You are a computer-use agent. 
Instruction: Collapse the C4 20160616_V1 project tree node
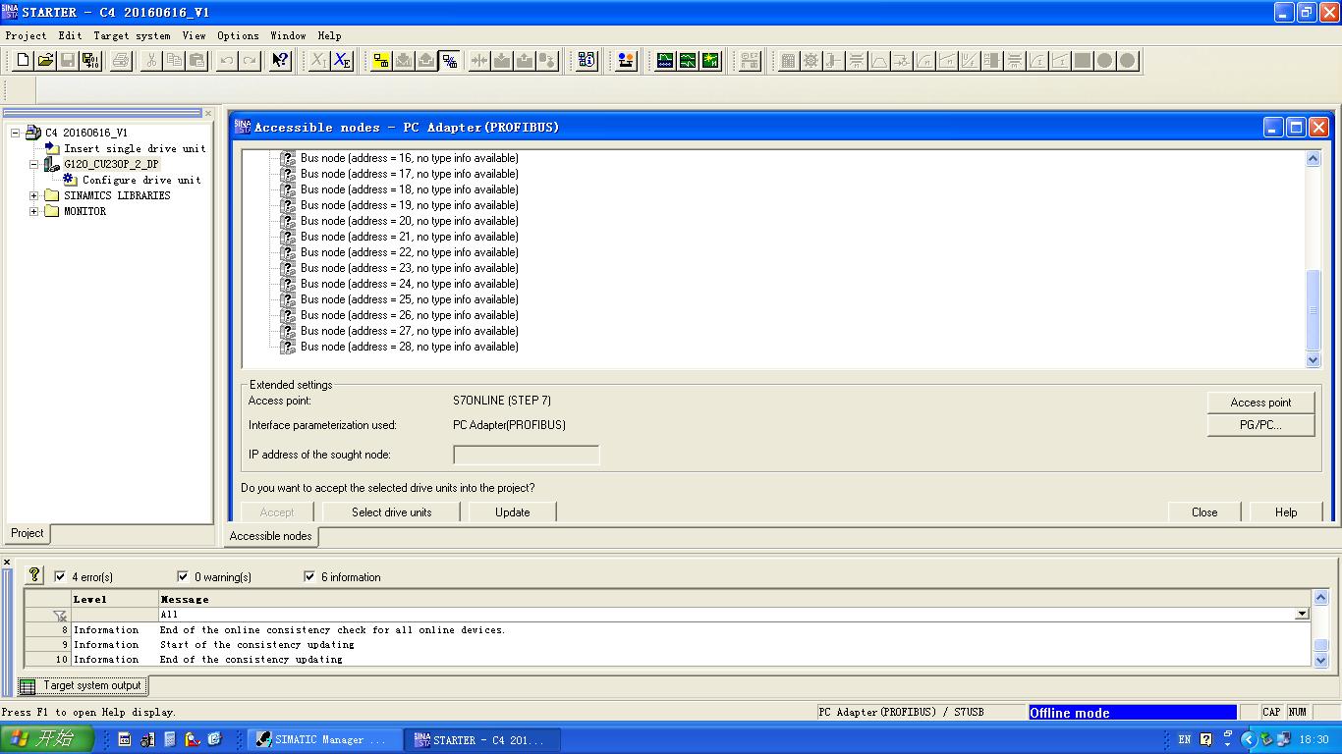click(x=16, y=133)
